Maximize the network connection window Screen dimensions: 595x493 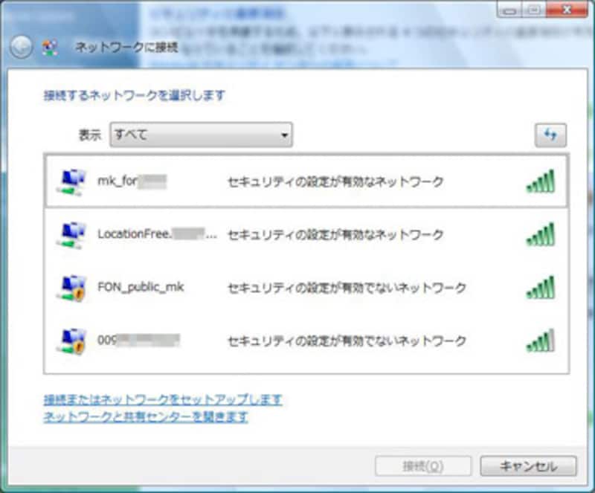(534, 10)
